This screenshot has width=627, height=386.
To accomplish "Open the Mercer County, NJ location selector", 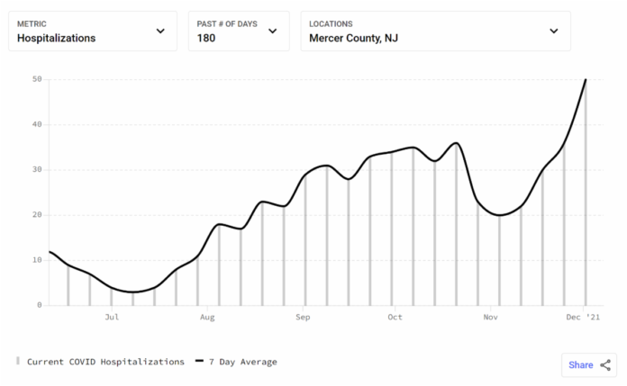I will click(434, 31).
